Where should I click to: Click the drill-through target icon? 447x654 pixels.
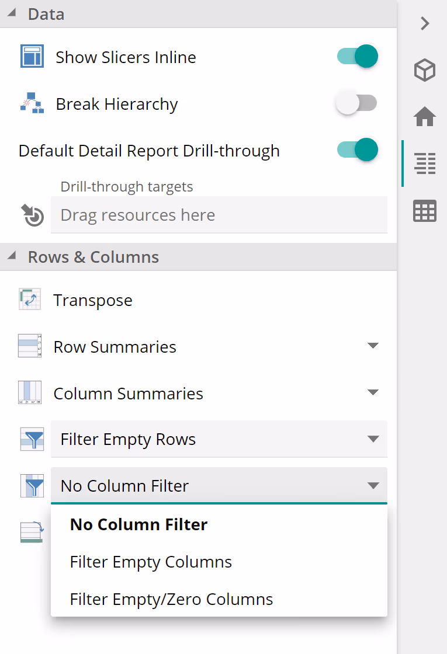33,215
